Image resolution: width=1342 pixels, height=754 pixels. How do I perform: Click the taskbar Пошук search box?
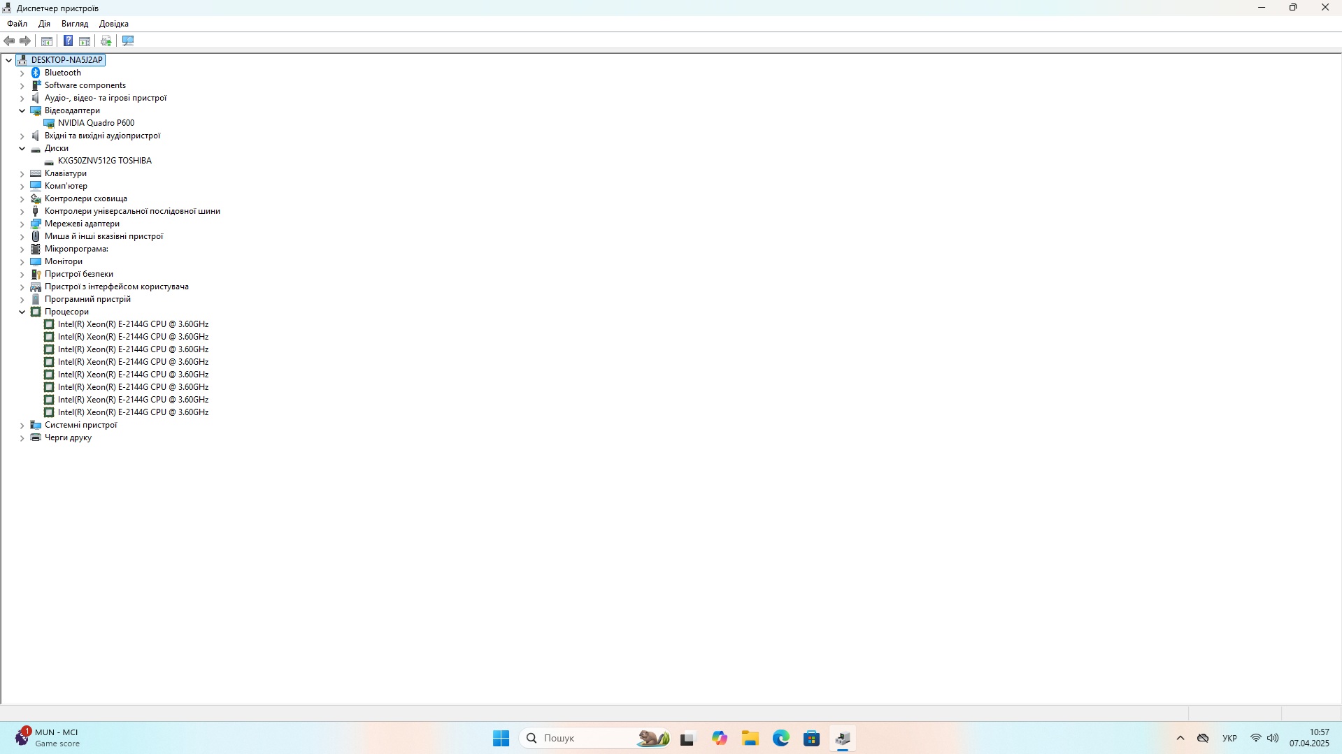click(x=596, y=738)
